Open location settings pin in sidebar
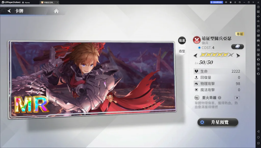Image resolution: width=261 pixels, height=148 pixels. (x=258, y=69)
